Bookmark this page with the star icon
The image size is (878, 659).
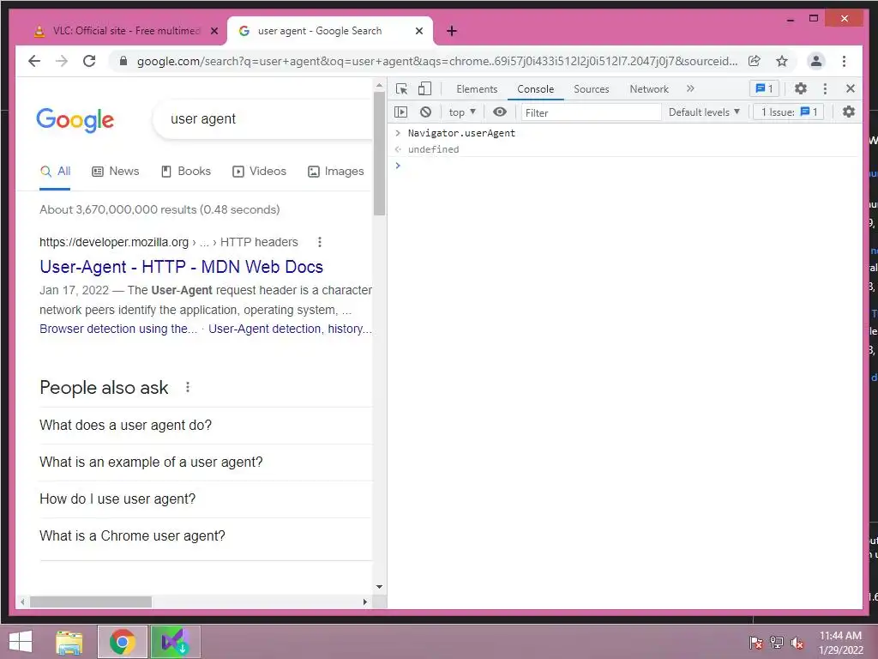[782, 61]
